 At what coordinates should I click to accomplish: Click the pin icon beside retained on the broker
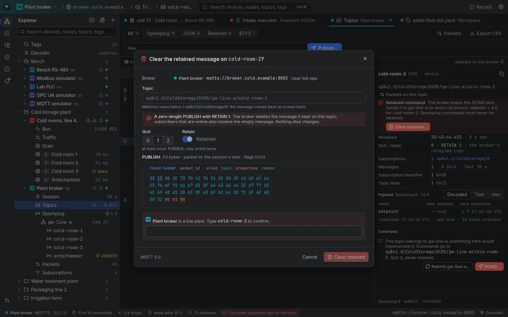coord(502,62)
